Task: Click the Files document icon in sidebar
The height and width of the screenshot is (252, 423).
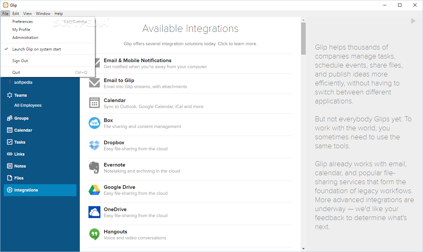Action: (x=10, y=178)
